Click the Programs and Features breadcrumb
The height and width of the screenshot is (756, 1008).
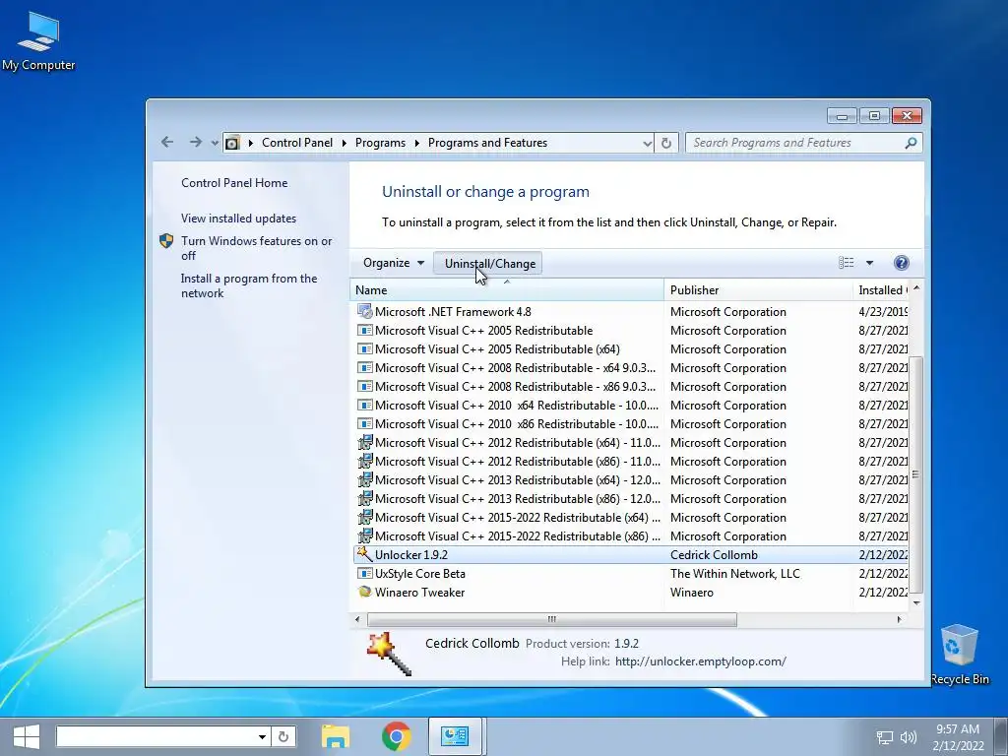pyautogui.click(x=487, y=143)
